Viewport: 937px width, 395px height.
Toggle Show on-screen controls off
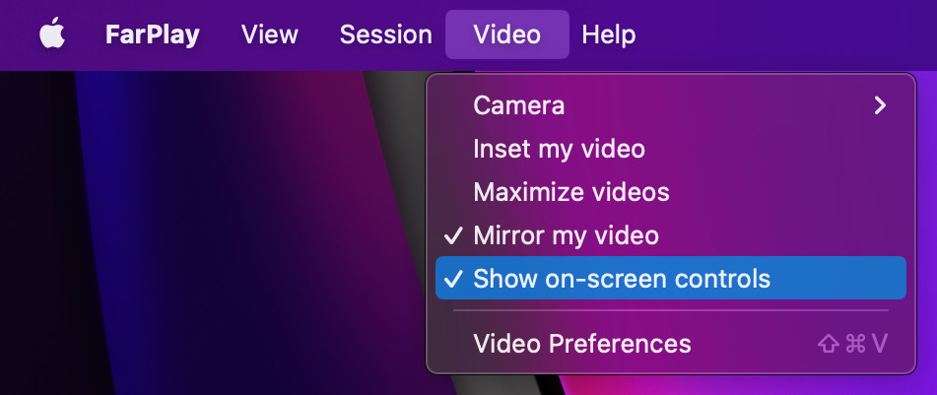(621, 279)
